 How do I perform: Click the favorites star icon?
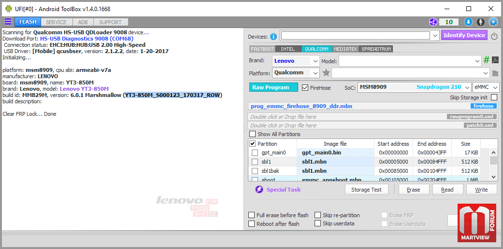pyautogui.click(x=326, y=73)
